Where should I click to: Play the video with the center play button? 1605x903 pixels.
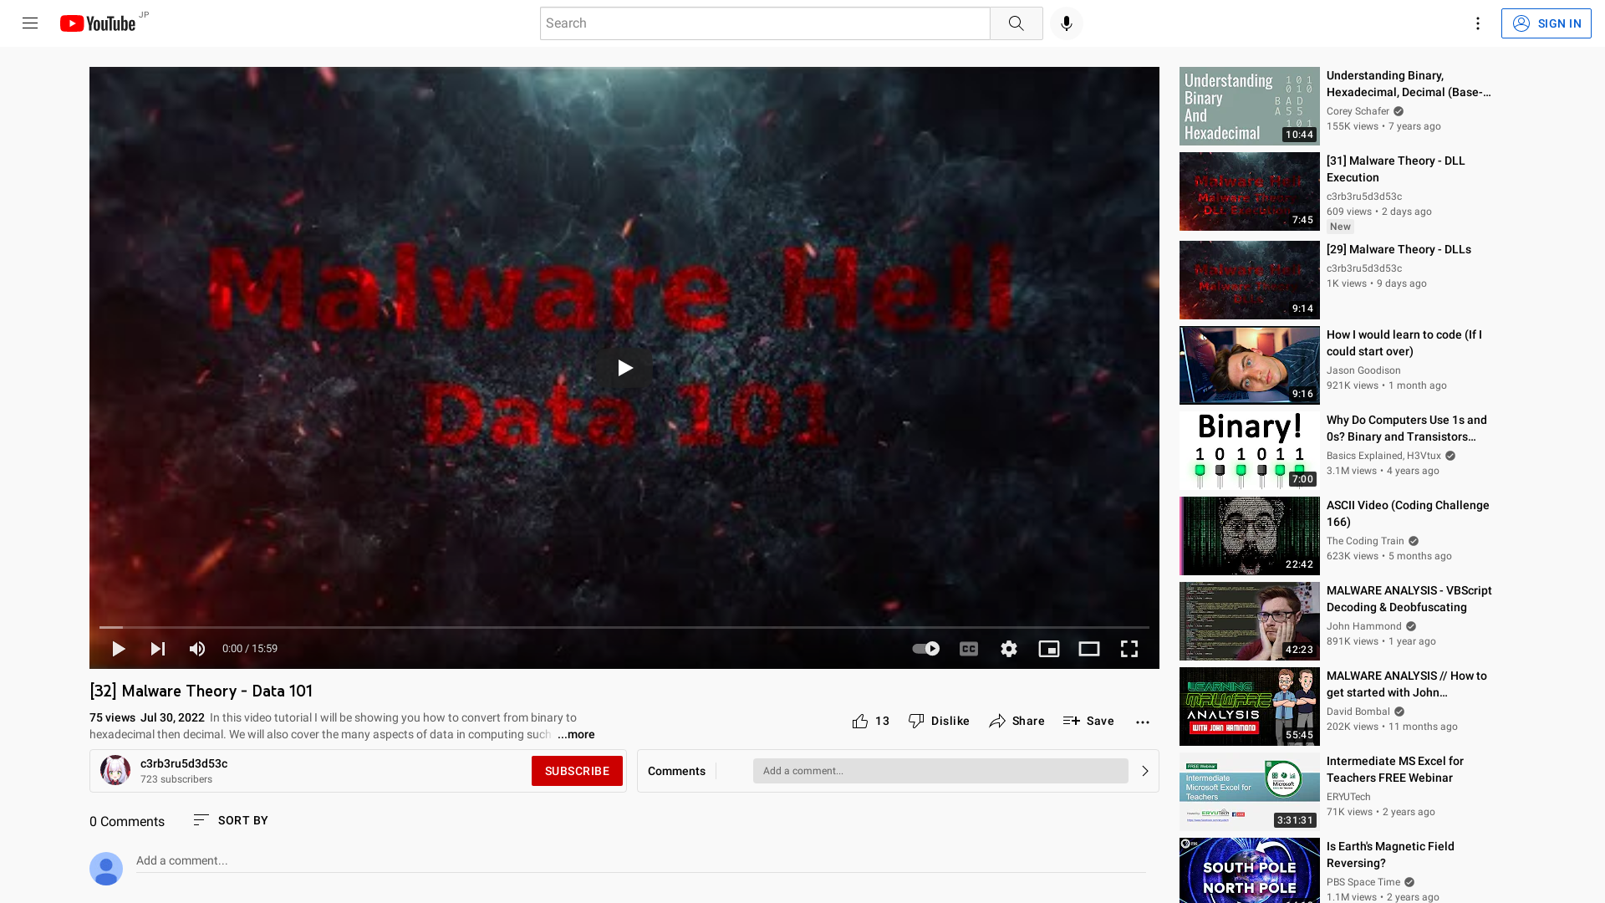pyautogui.click(x=623, y=367)
